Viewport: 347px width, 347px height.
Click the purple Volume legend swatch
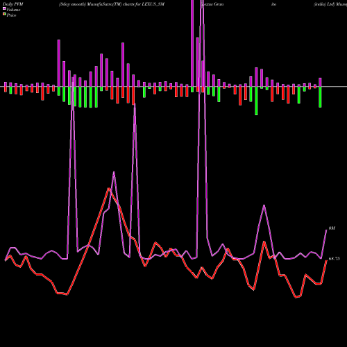4,9
